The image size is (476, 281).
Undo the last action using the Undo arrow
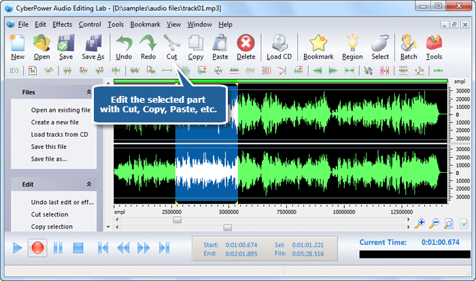click(x=124, y=43)
